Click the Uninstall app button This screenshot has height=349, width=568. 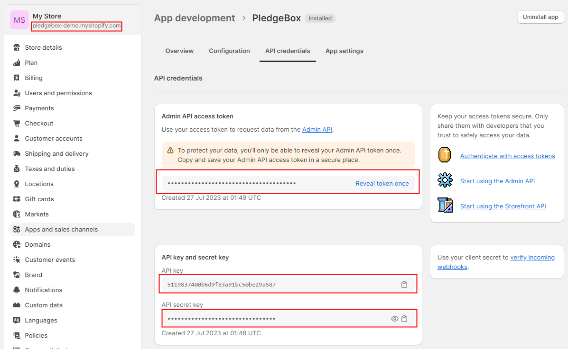click(x=540, y=17)
